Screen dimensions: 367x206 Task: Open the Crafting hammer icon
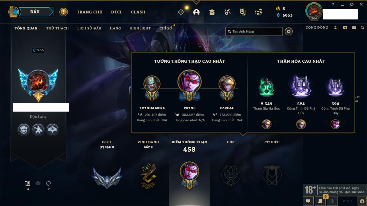pyautogui.click(x=227, y=12)
